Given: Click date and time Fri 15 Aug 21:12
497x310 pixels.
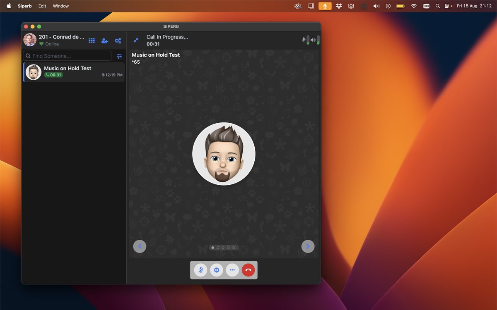Looking at the screenshot, I should pos(474,6).
